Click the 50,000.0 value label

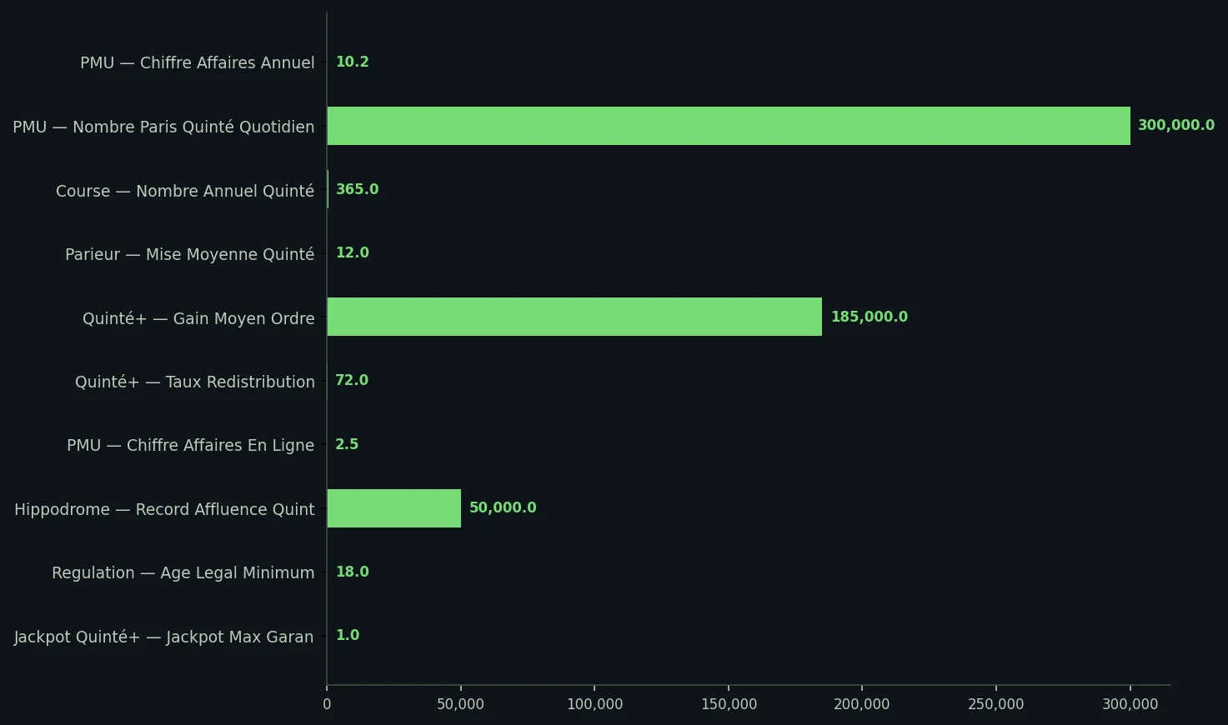click(503, 507)
